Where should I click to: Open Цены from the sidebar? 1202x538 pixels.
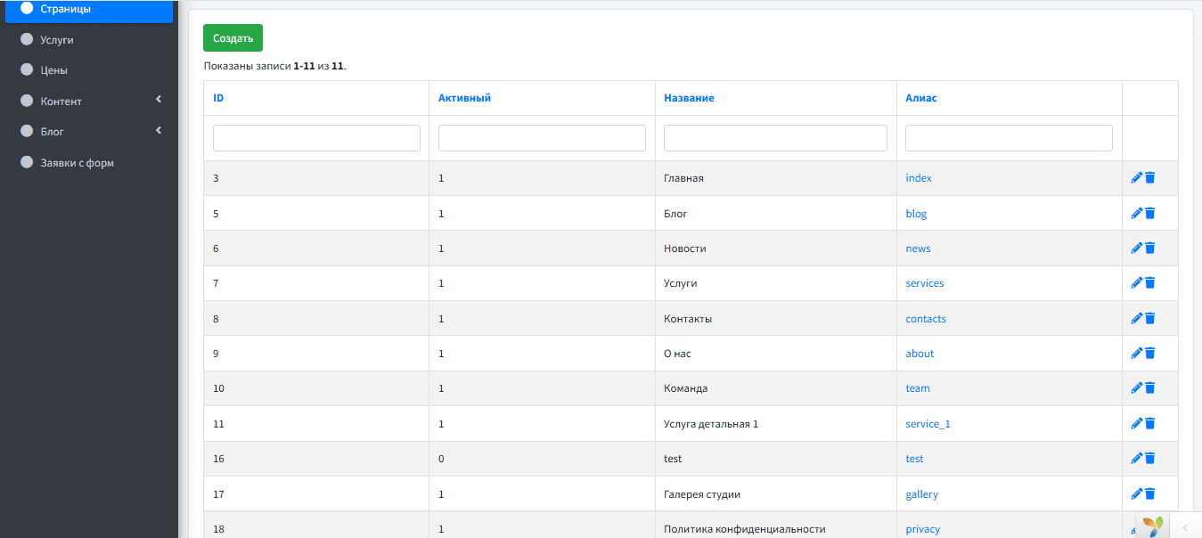pyautogui.click(x=53, y=70)
